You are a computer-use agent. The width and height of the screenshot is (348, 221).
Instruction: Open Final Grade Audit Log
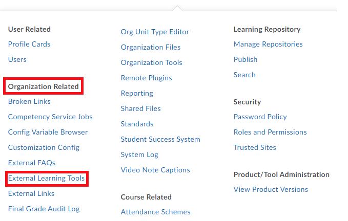coord(44,209)
